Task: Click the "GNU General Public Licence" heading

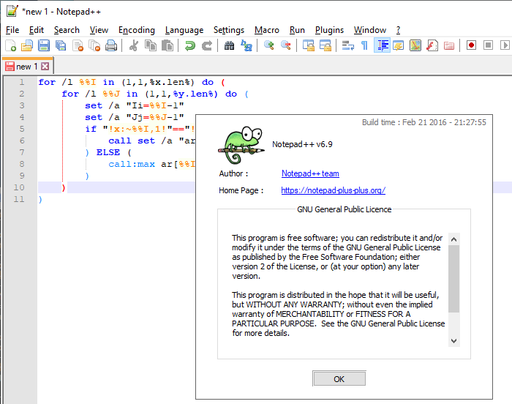Action: coord(345,209)
